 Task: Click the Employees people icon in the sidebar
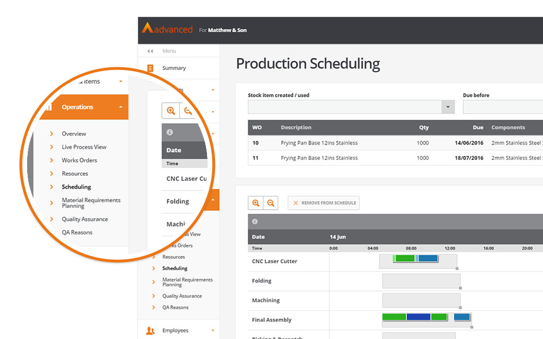150,331
